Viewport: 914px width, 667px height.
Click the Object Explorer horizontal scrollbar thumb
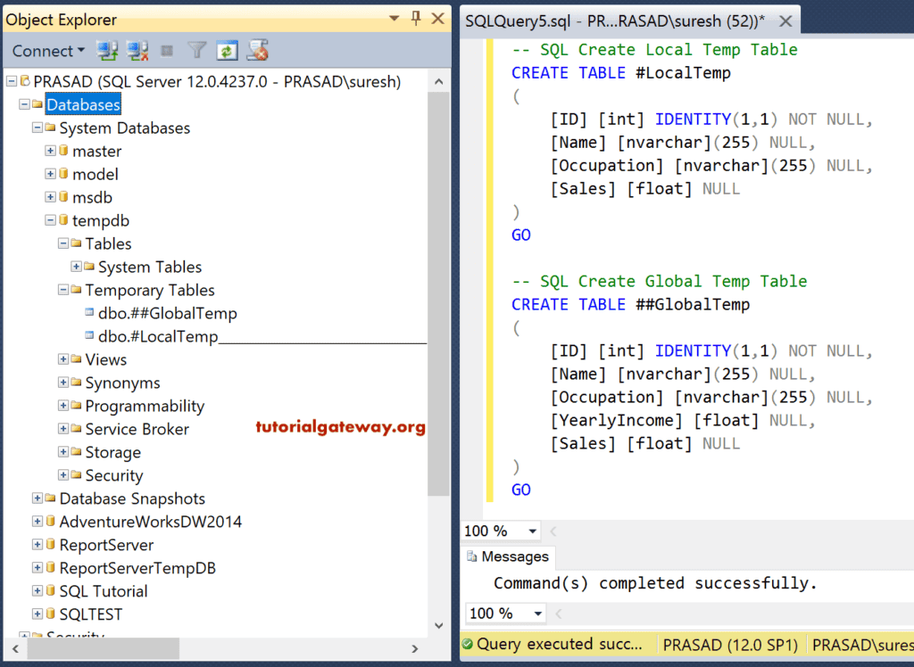[x=104, y=648]
